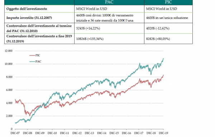Click the DIC-12 x-axis label
Image resolution: width=215 pixels, height=137 pixels.
(x=77, y=133)
